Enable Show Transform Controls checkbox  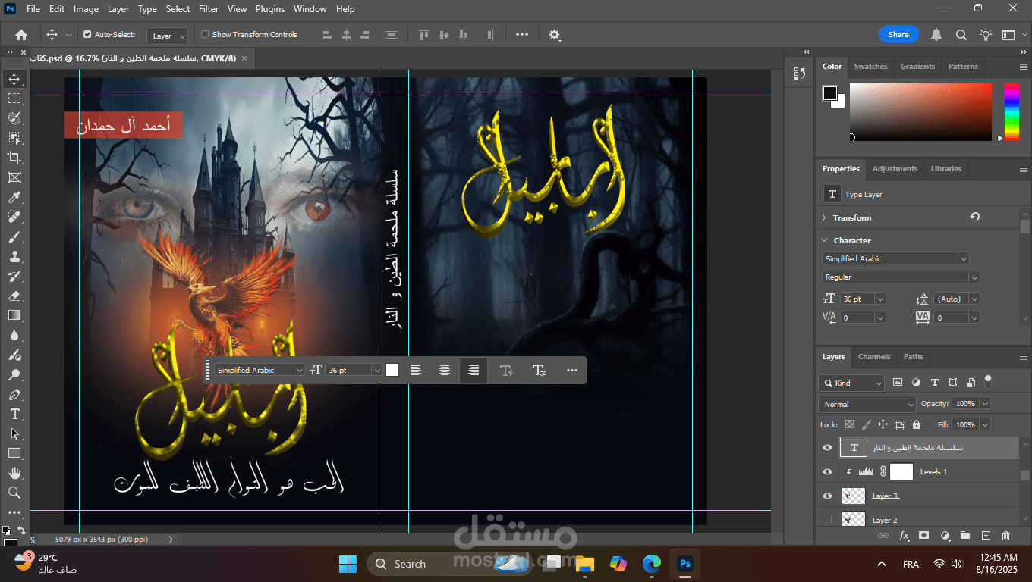coord(205,35)
